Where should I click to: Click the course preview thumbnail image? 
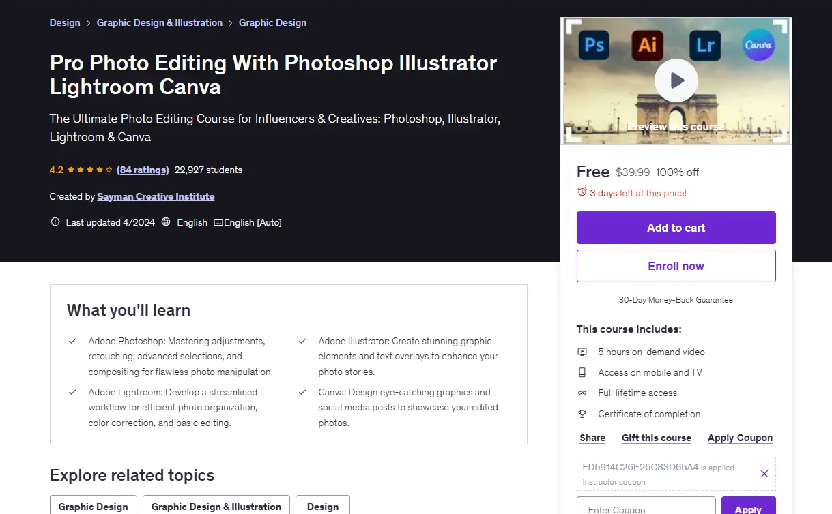(676, 81)
